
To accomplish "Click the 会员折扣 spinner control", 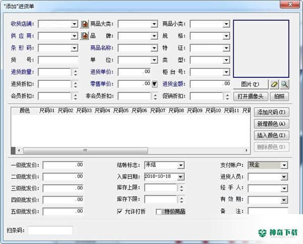I will [75, 96].
